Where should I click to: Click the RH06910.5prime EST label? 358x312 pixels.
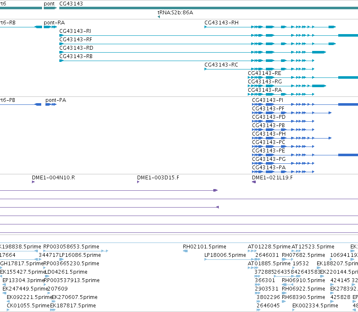click(303, 280)
